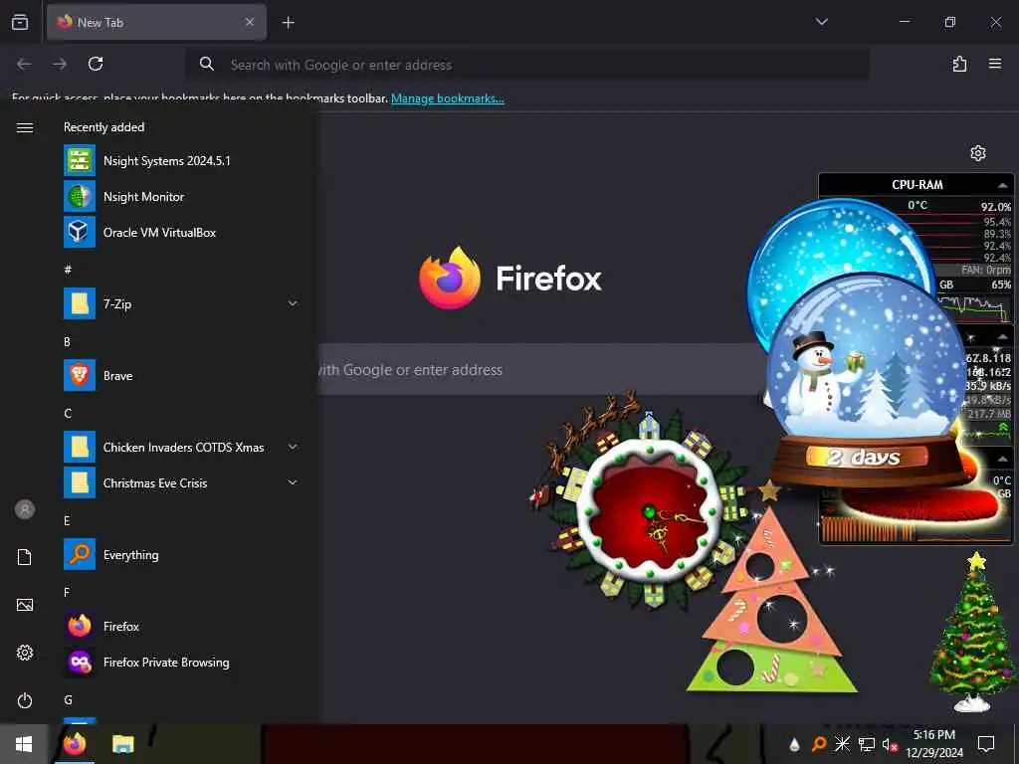Expand the Chicken Invaders COTDS Xmas chevron
Image resolution: width=1019 pixels, height=764 pixels.
pos(293,447)
